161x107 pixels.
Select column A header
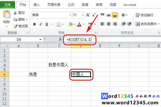(x=19, y=46)
